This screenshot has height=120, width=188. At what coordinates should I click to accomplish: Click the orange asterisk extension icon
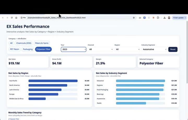pyautogui.click(x=153, y=18)
